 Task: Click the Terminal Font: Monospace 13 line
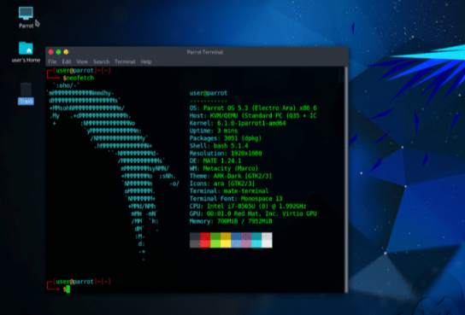tap(236, 199)
